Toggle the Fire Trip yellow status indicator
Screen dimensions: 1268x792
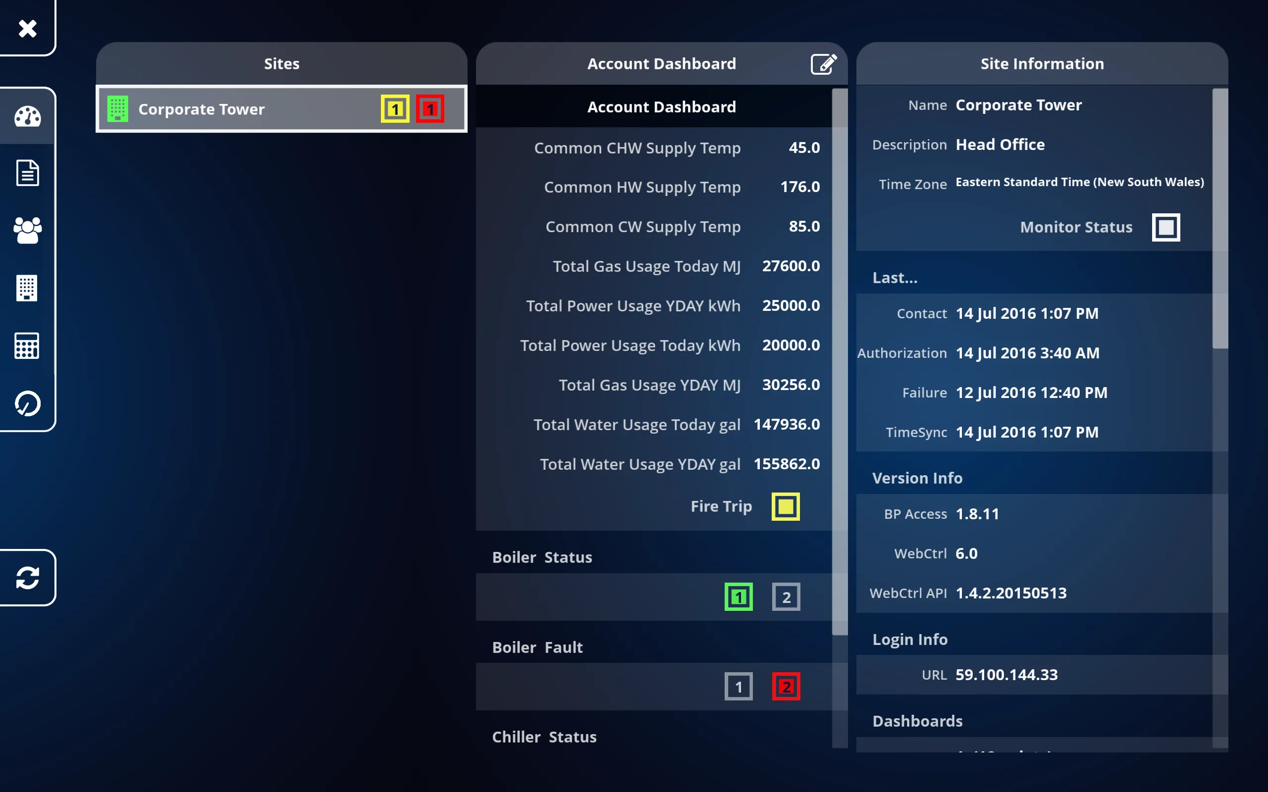[785, 505]
